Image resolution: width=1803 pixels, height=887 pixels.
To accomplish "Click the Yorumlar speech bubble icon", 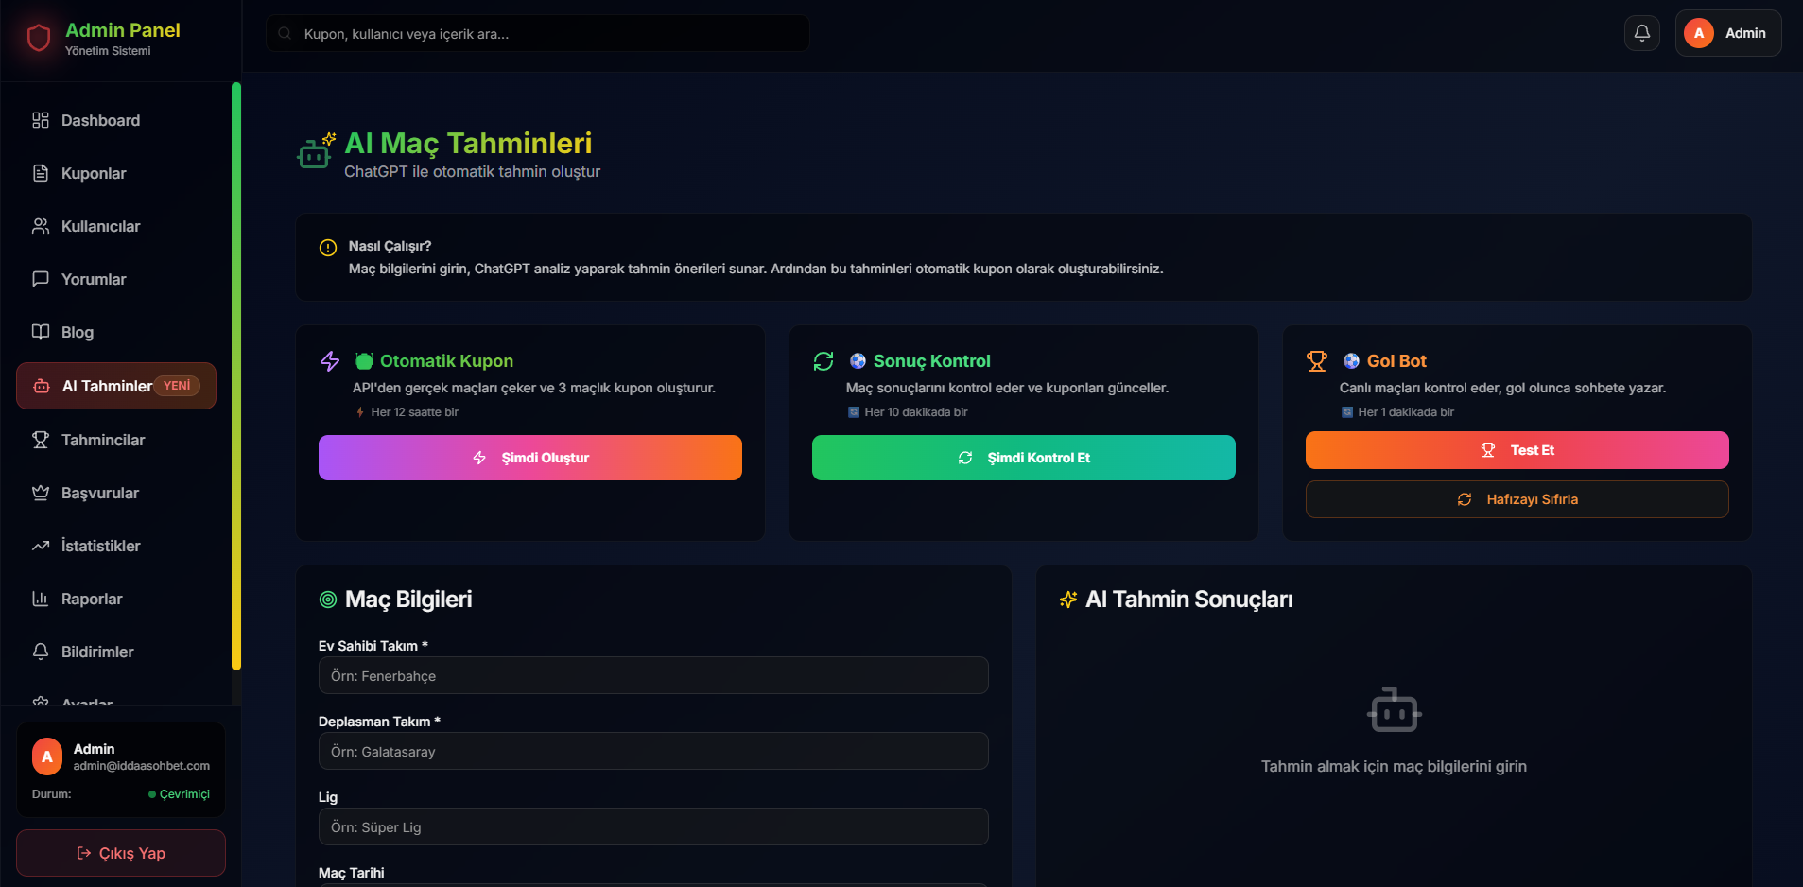I will tap(41, 279).
